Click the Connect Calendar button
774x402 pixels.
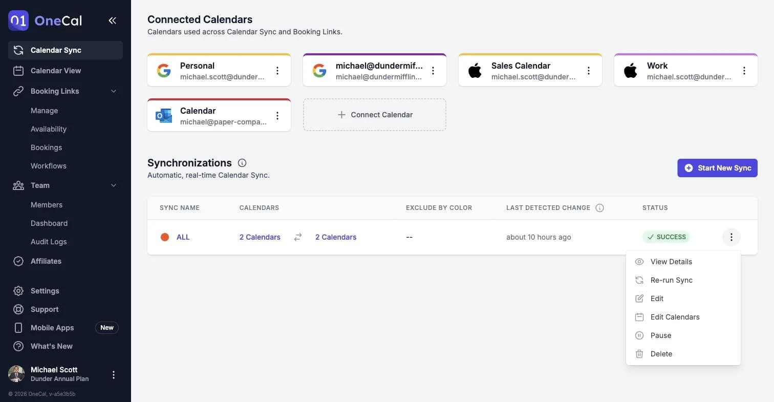375,115
